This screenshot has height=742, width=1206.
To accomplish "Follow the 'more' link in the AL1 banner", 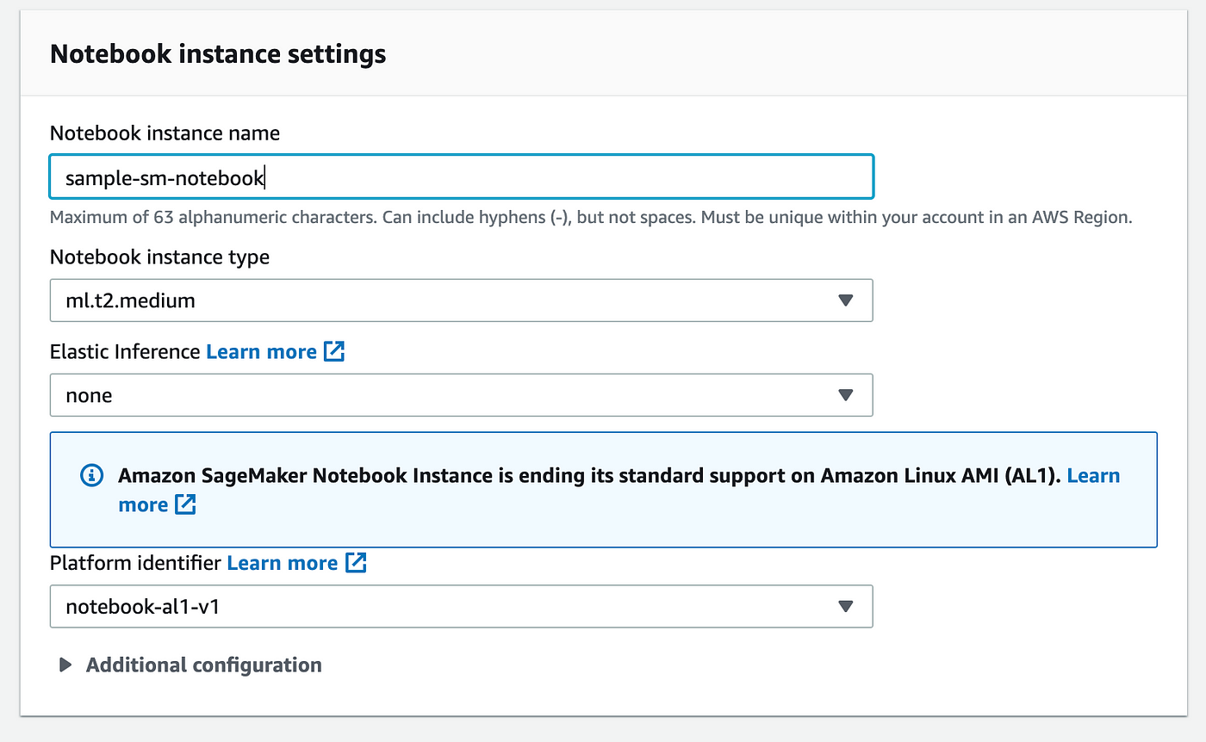I will [x=143, y=505].
